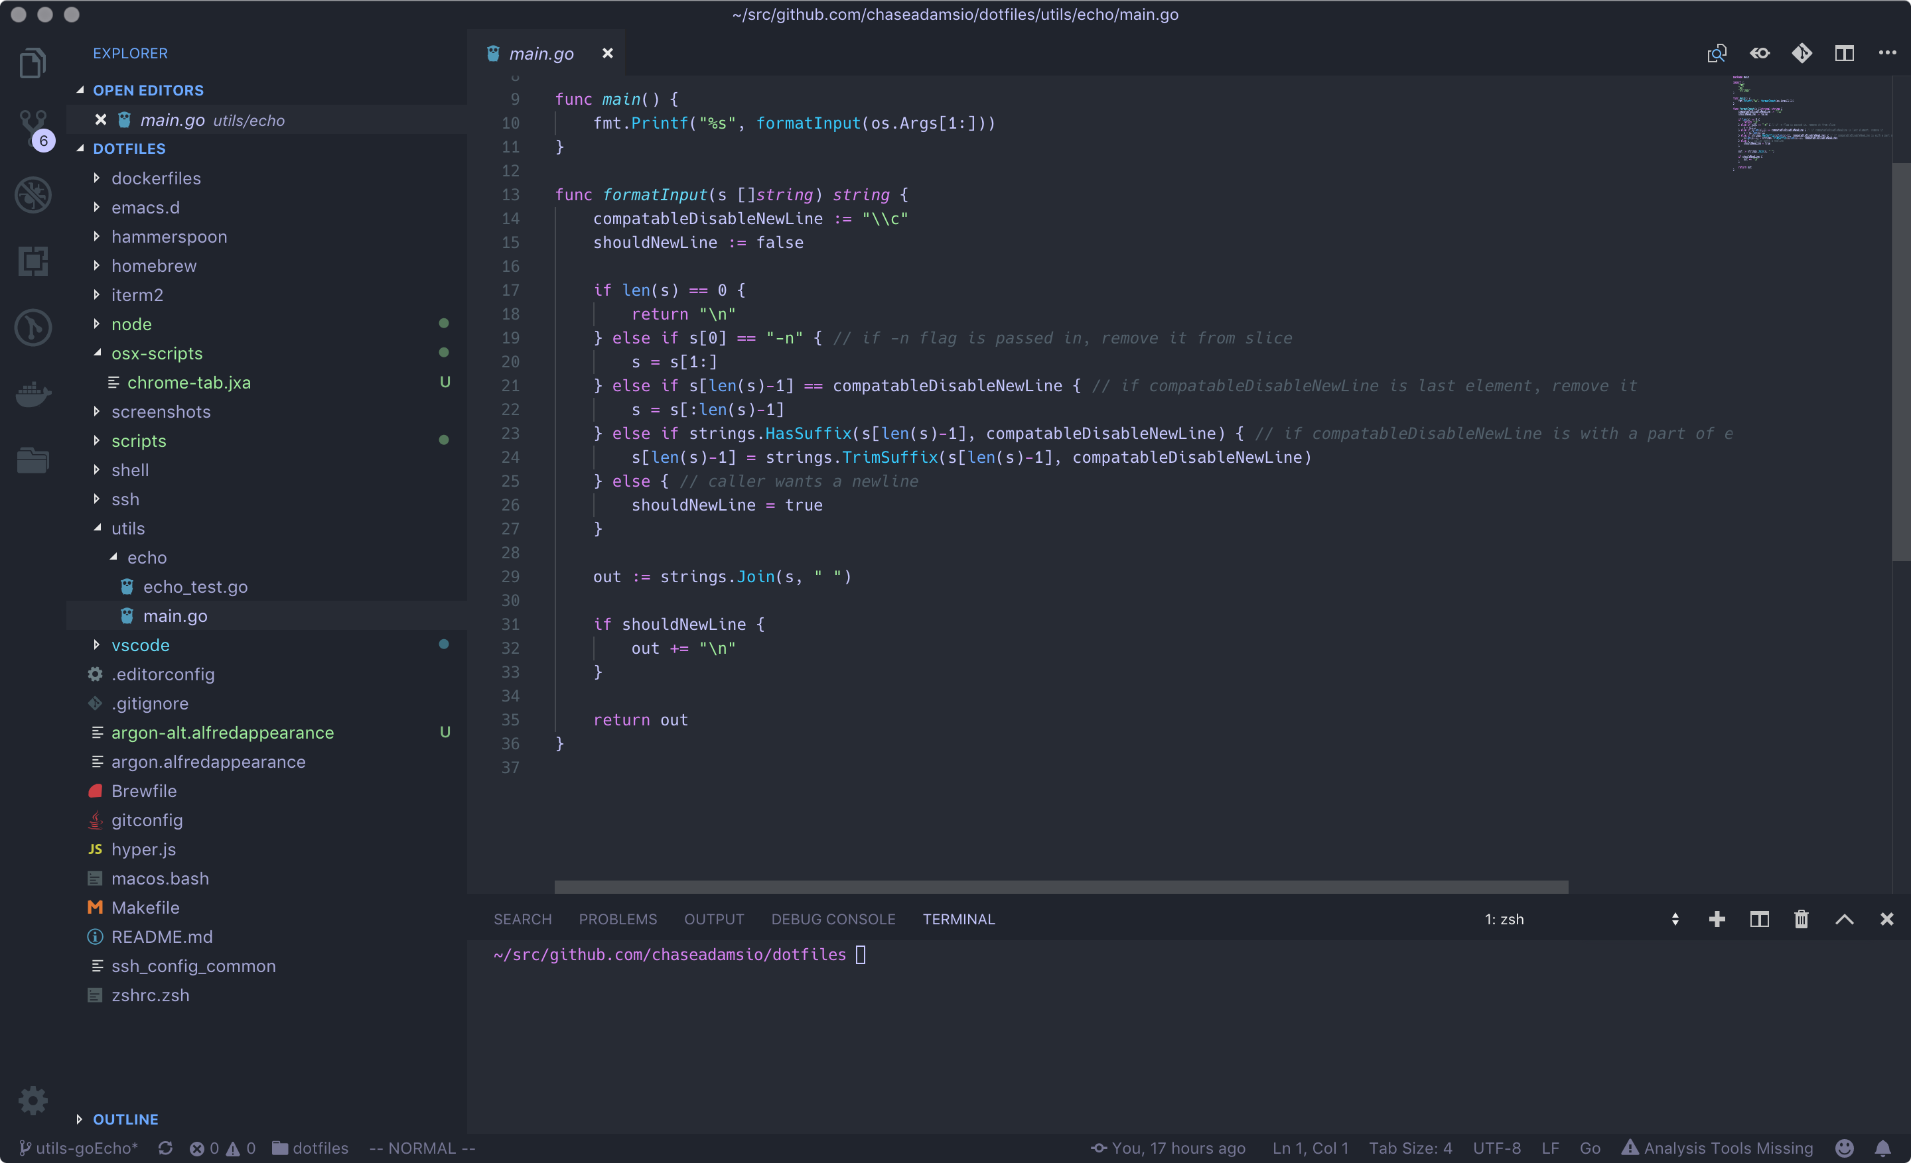Click the search-in-file icon above the editor
Image resolution: width=1911 pixels, height=1163 pixels.
tap(1717, 52)
